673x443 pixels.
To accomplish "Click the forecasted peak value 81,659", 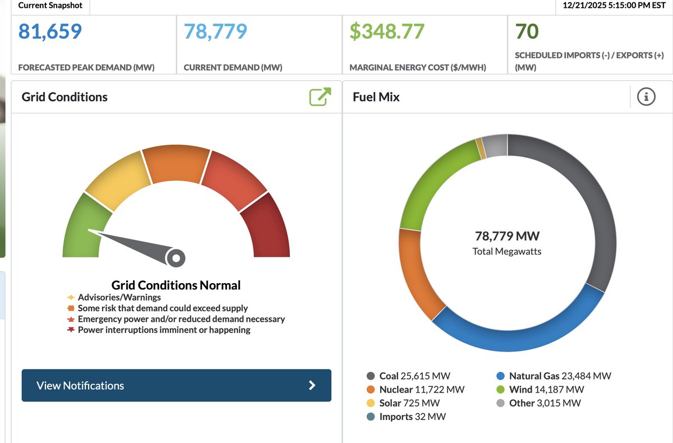I will pyautogui.click(x=50, y=31).
